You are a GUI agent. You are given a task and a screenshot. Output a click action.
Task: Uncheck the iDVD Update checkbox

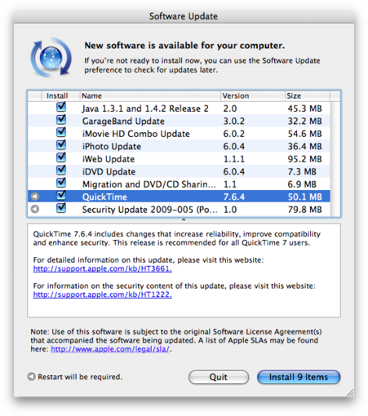[x=61, y=170]
